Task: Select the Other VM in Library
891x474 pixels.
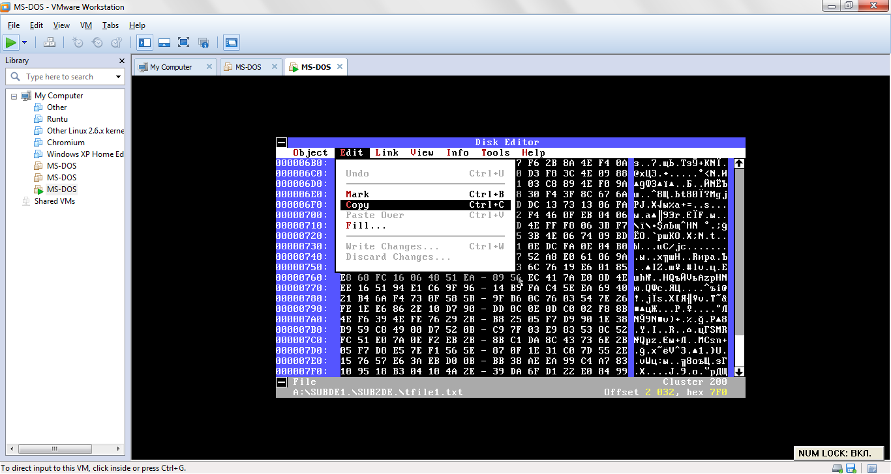Action: (x=57, y=107)
